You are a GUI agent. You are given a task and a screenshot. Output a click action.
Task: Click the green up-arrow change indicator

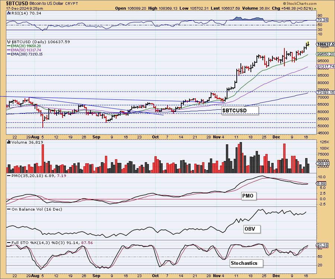pos(315,9)
